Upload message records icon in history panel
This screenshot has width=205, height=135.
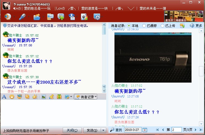(182, 26)
